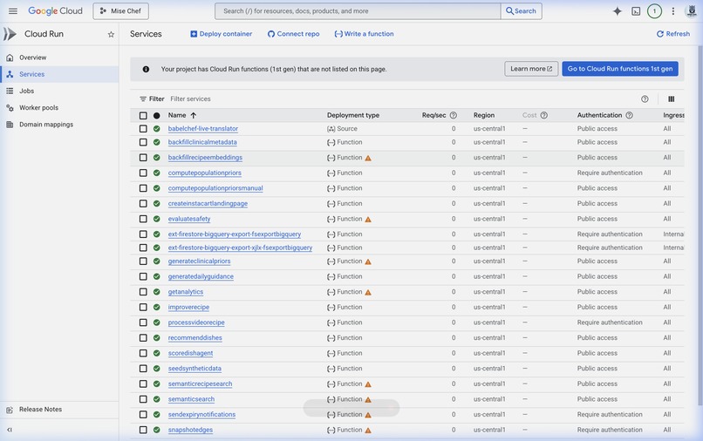Collapse the left sidebar panel
The image size is (703, 441).
(x=10, y=430)
